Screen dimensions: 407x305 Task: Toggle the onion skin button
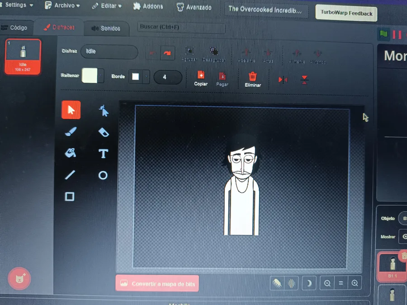(x=277, y=283)
